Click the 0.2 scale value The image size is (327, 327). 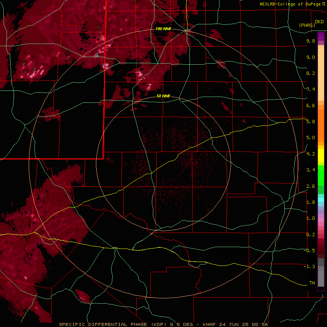(x=311, y=235)
